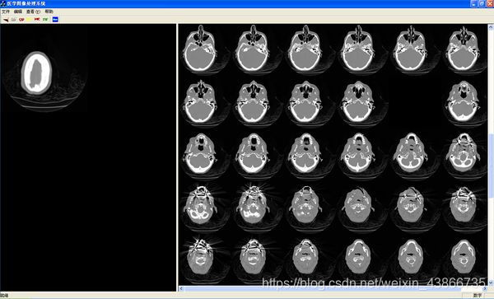This screenshot has width=494, height=299.
Task: Click the horizontal scrollbar thumb below thumbnails
Action: click(322, 288)
